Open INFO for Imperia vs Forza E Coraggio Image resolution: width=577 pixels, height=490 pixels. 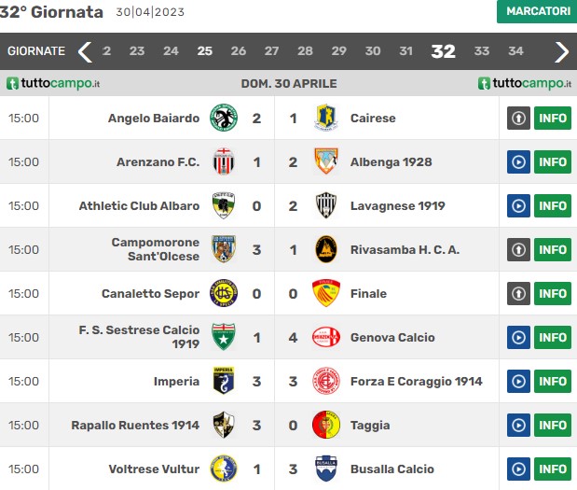pyautogui.click(x=553, y=382)
